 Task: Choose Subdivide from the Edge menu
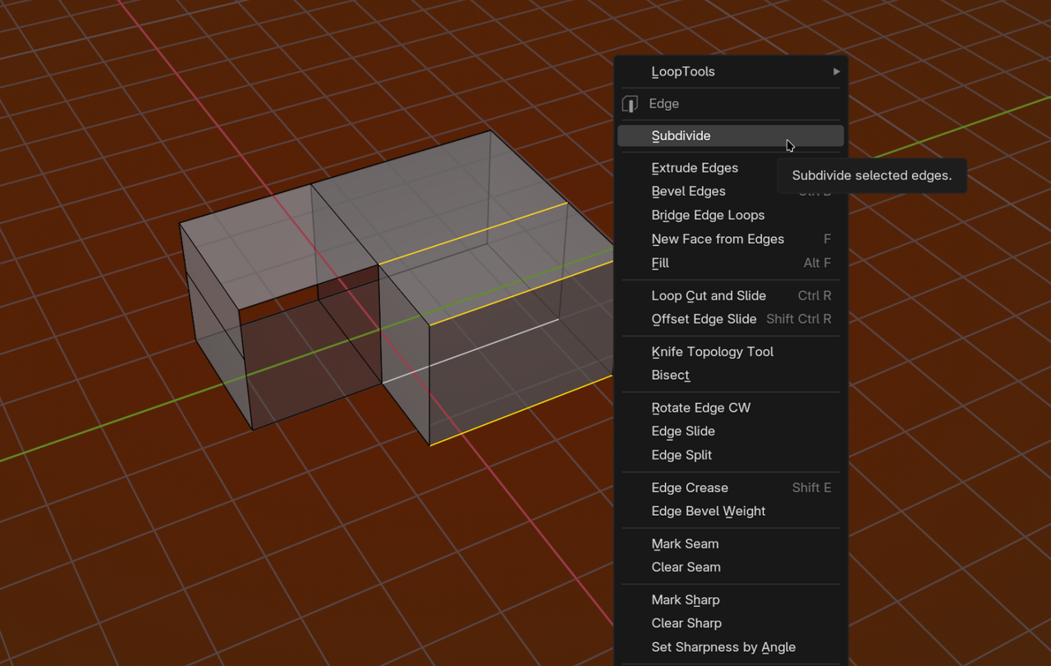pos(731,136)
